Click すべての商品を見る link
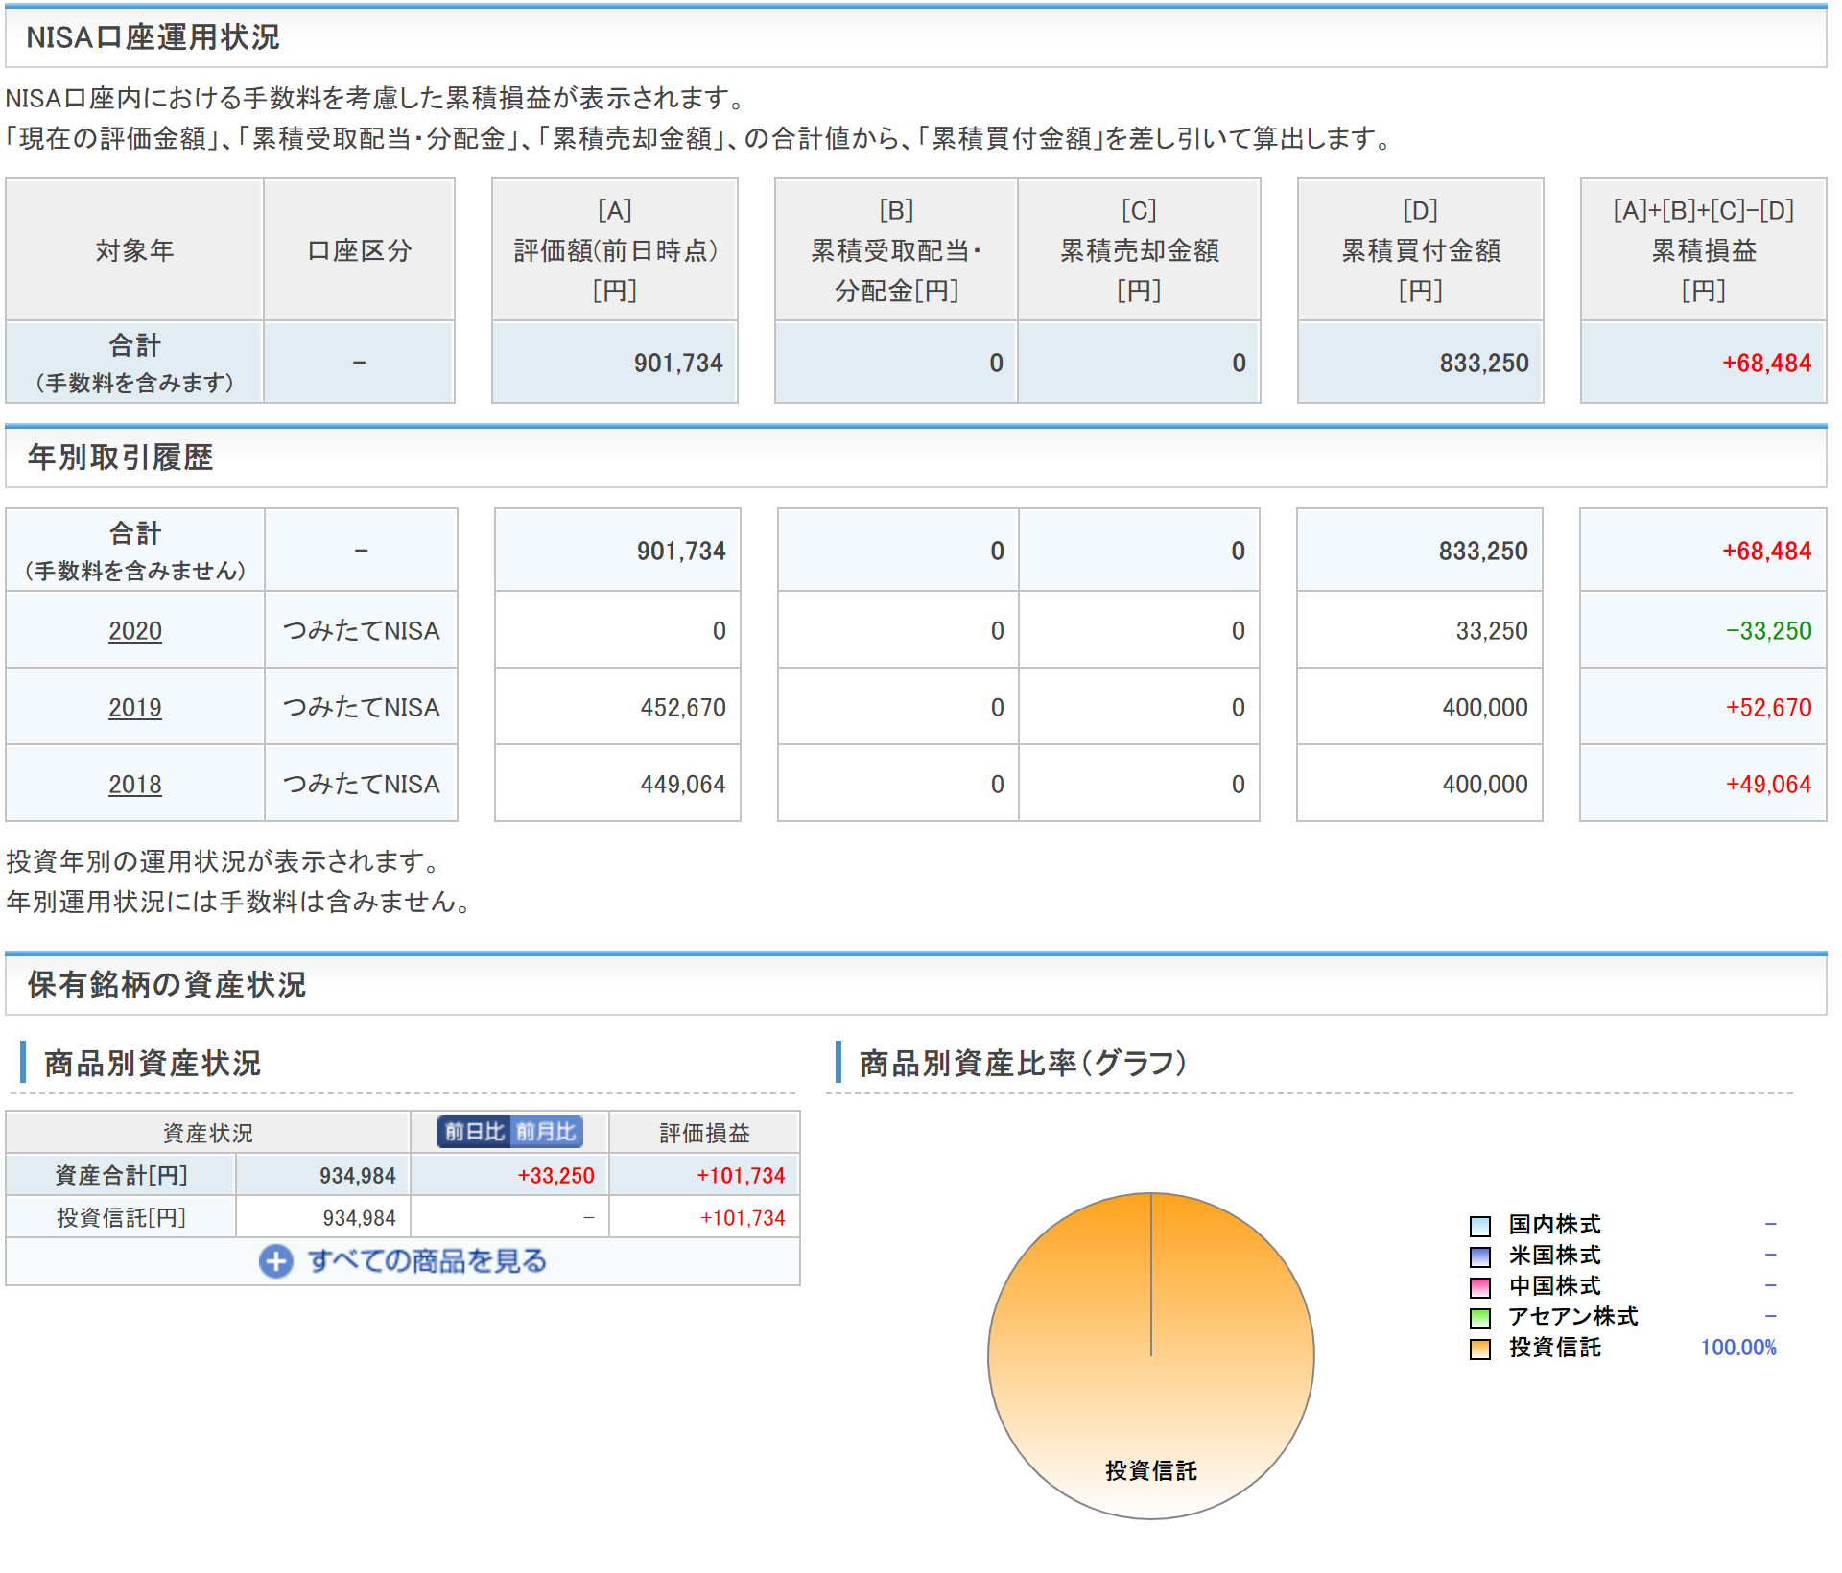This screenshot has height=1573, width=1842. (426, 1261)
